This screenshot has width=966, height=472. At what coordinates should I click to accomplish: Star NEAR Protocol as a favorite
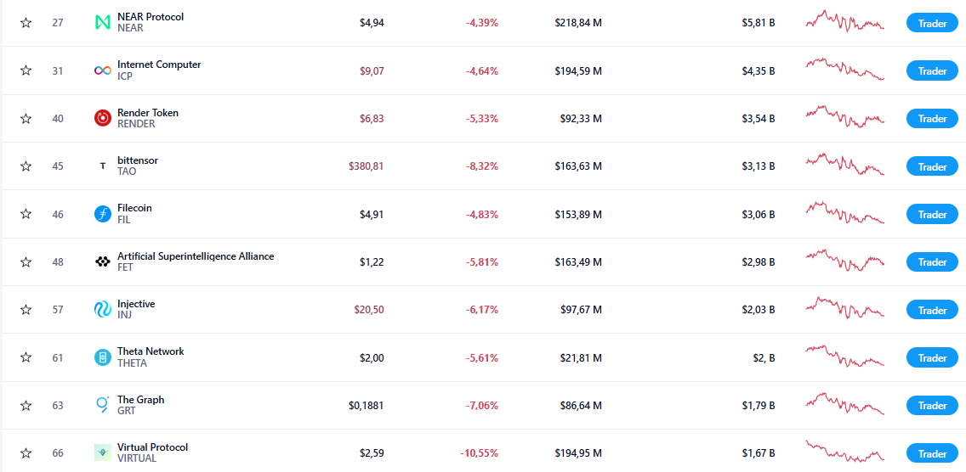point(26,23)
